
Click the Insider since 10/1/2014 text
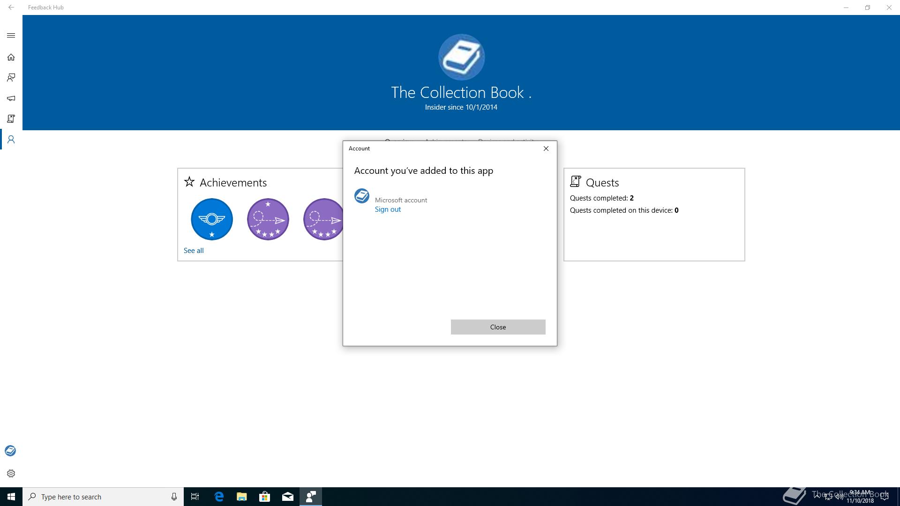point(461,107)
